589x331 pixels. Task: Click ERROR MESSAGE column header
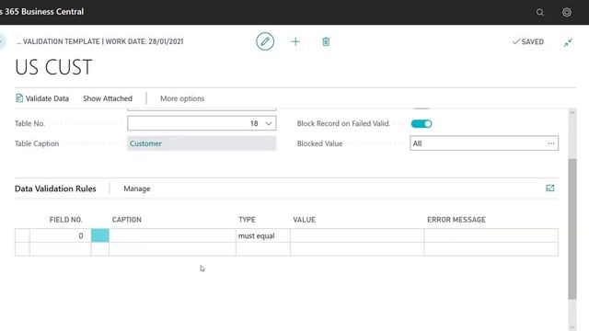pyautogui.click(x=456, y=220)
